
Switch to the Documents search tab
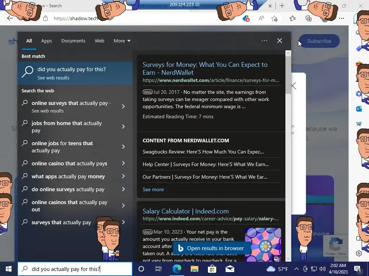pos(74,41)
